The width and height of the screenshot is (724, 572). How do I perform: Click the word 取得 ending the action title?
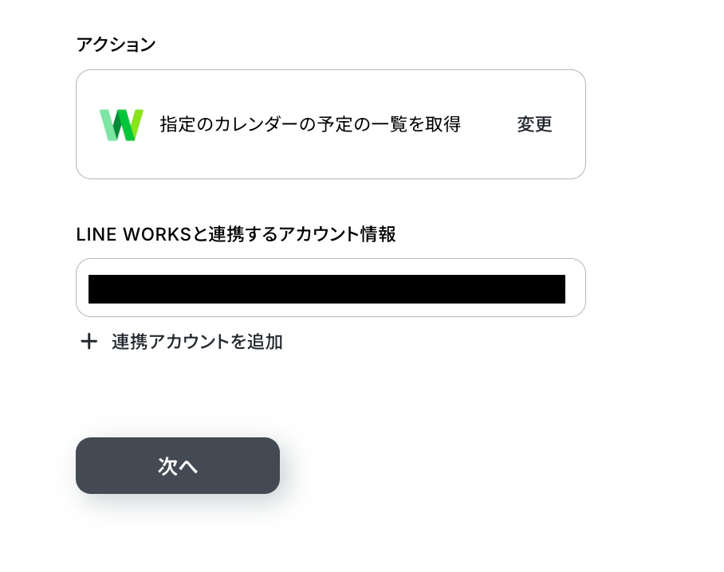point(443,124)
